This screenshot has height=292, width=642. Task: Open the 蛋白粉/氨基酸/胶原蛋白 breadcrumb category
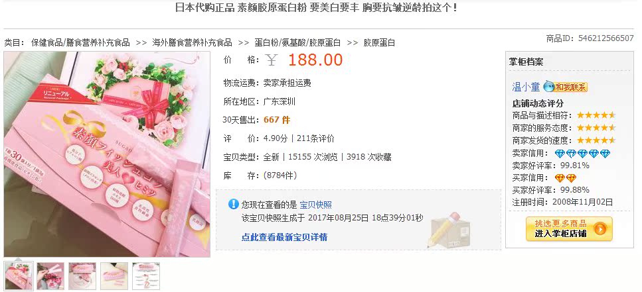tap(297, 42)
